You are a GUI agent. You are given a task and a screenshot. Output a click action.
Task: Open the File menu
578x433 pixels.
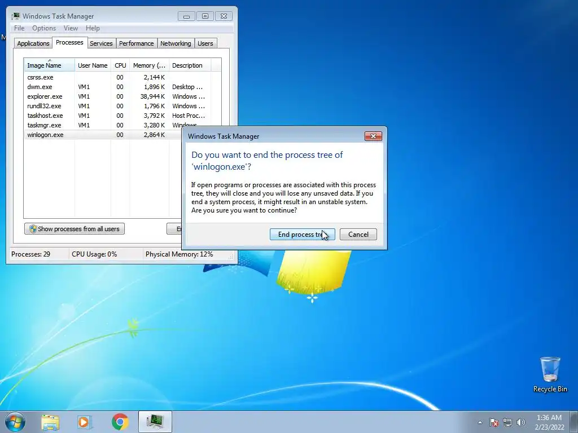pos(19,28)
